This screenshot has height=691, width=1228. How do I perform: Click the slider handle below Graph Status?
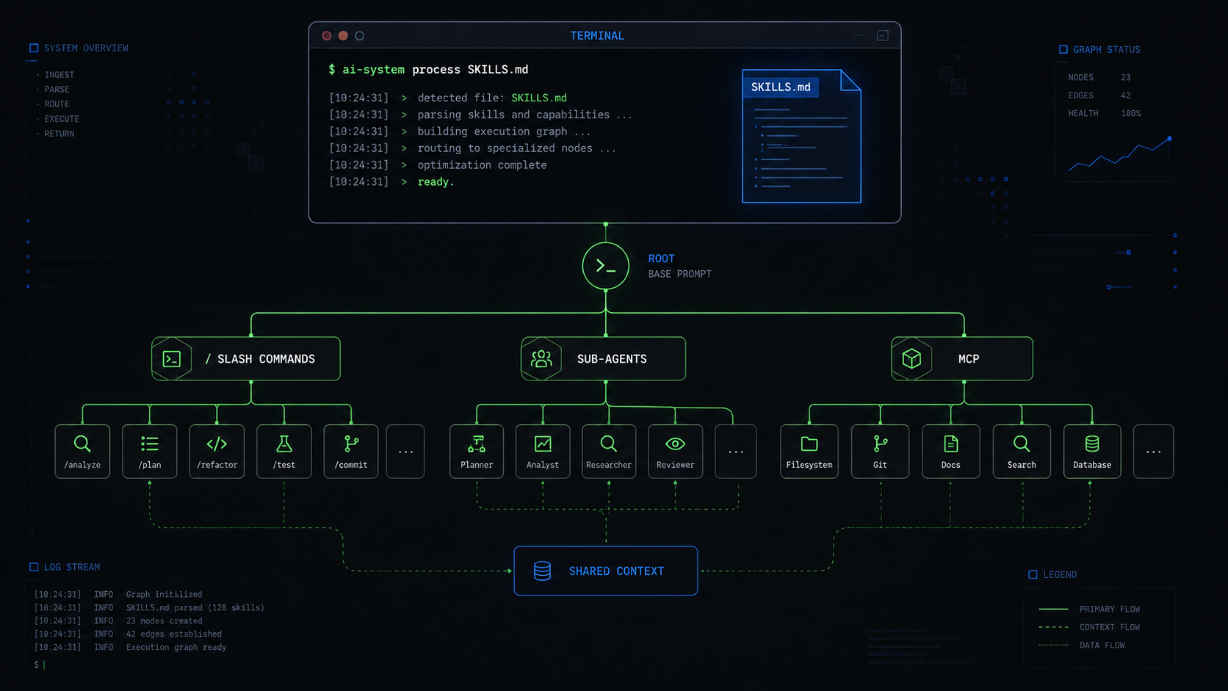coord(1129,253)
